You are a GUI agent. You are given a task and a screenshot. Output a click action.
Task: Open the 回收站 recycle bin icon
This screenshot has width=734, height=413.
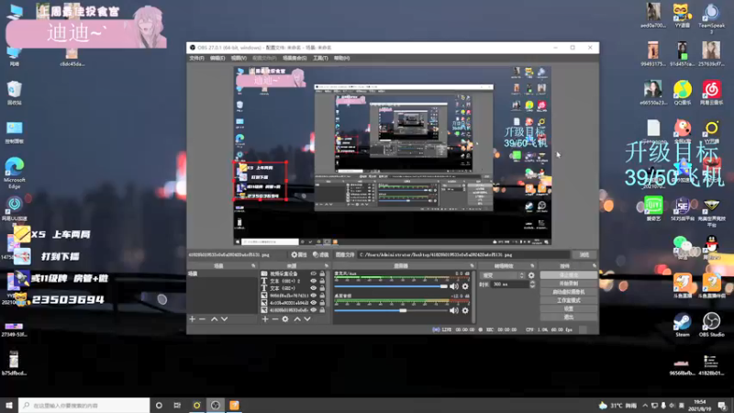point(15,93)
